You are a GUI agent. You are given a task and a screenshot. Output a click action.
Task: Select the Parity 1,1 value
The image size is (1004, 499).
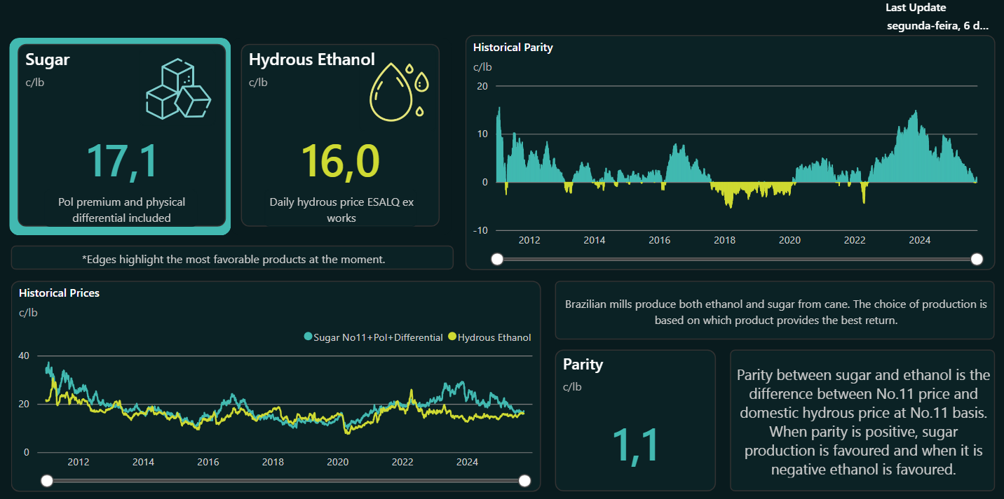point(635,446)
